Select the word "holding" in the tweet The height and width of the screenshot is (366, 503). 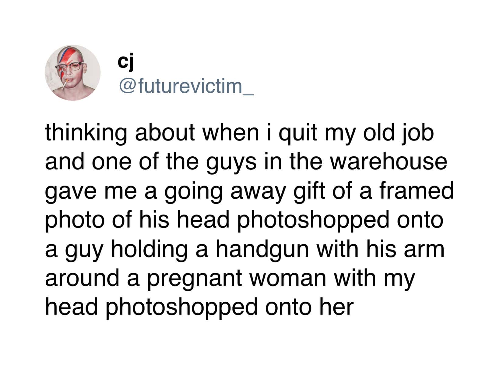(149, 249)
